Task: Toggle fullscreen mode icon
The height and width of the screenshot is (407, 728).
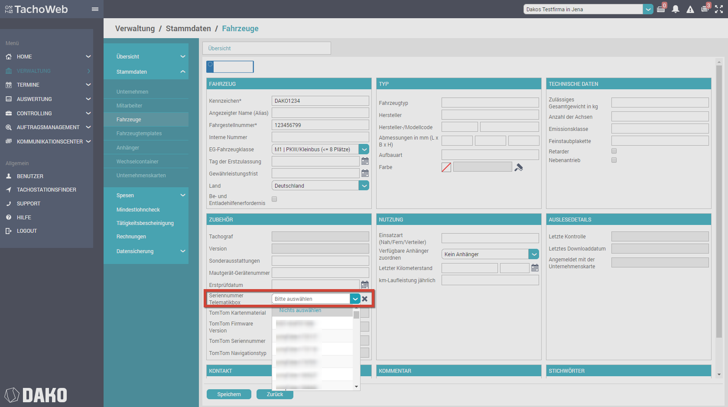Action: (x=719, y=10)
